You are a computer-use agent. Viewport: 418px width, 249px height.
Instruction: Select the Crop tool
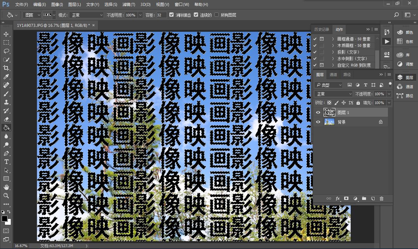6,68
